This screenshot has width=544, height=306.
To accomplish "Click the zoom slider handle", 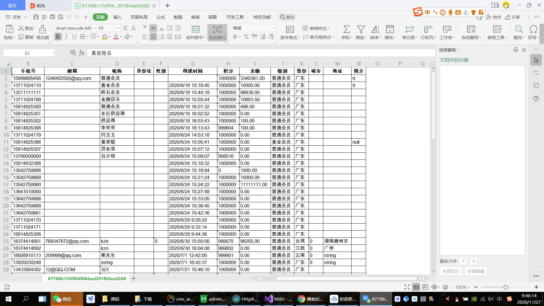I will 505,287.
